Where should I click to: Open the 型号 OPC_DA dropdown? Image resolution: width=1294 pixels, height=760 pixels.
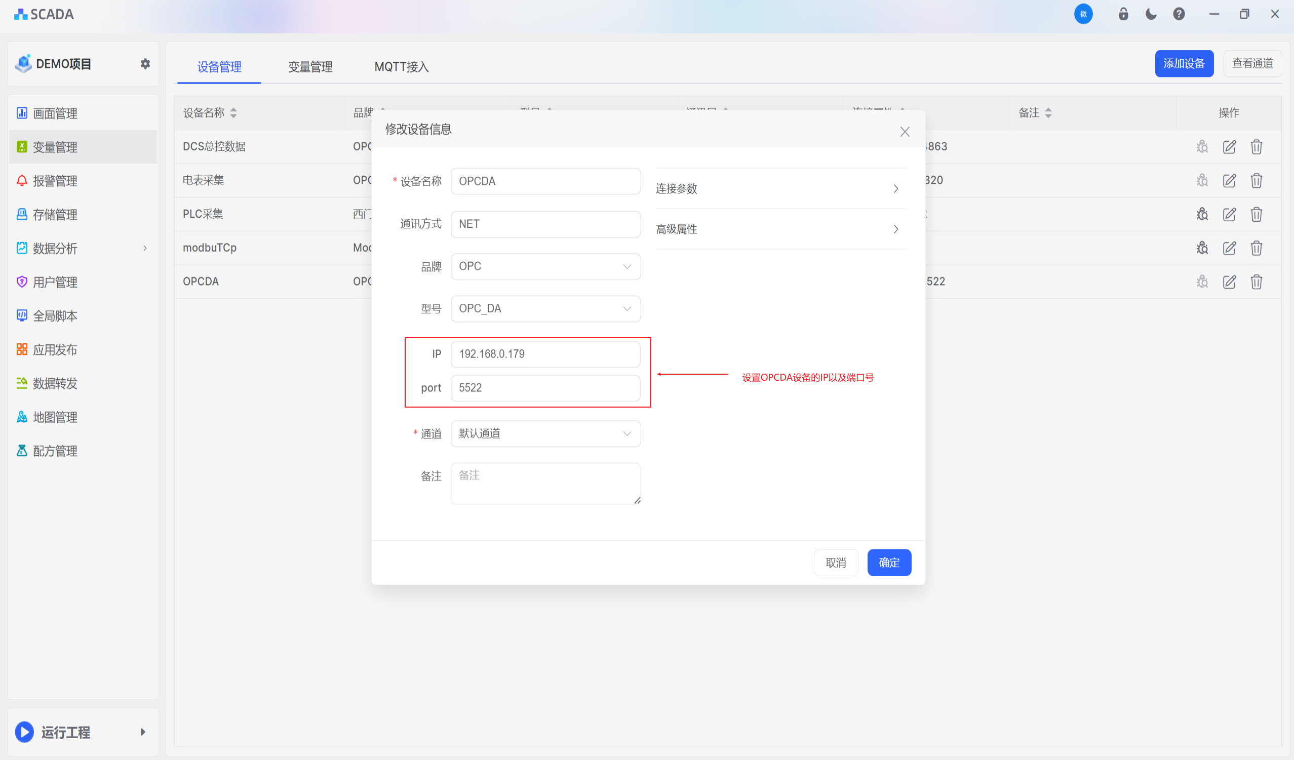545,309
